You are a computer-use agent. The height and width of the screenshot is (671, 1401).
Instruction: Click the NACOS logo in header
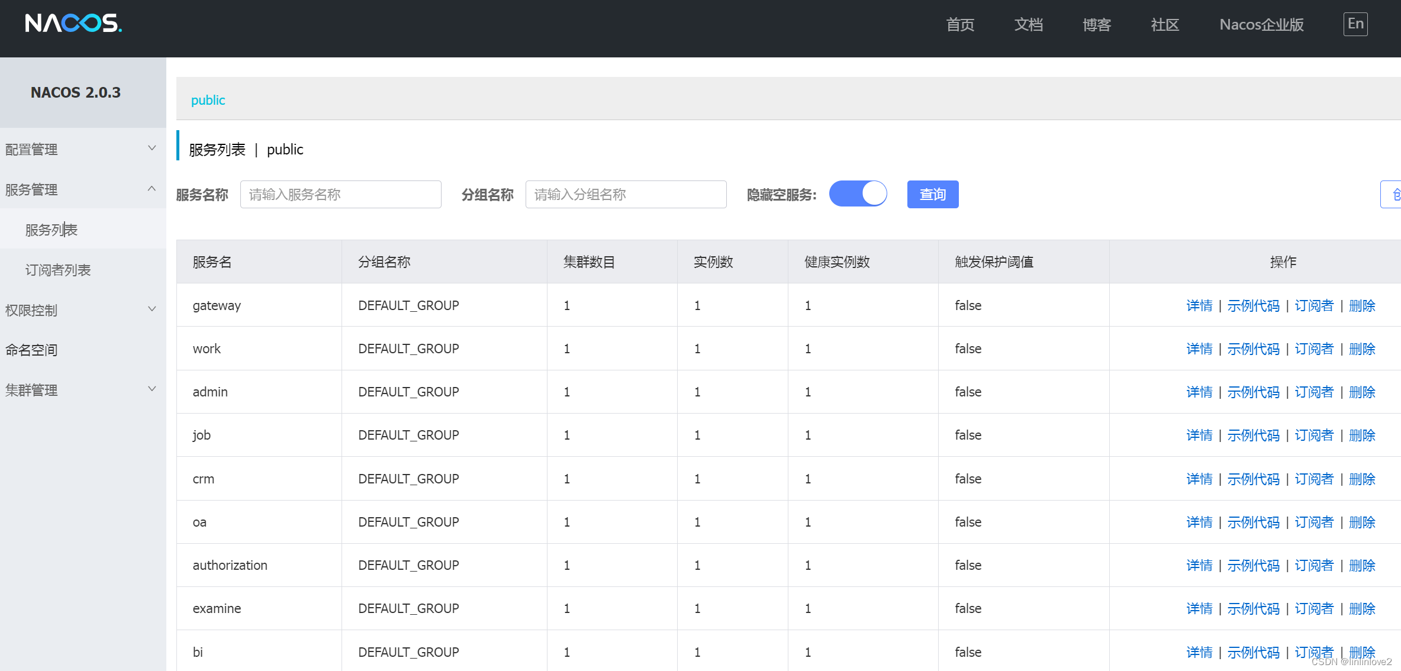(73, 24)
